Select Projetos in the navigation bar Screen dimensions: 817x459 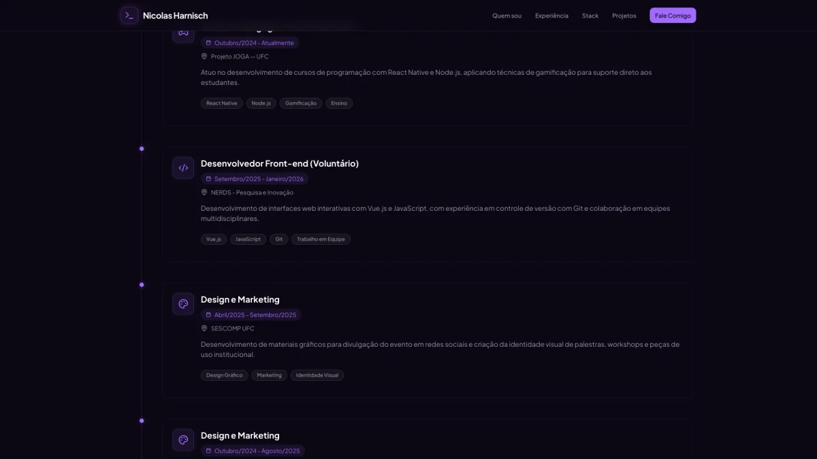click(x=624, y=16)
